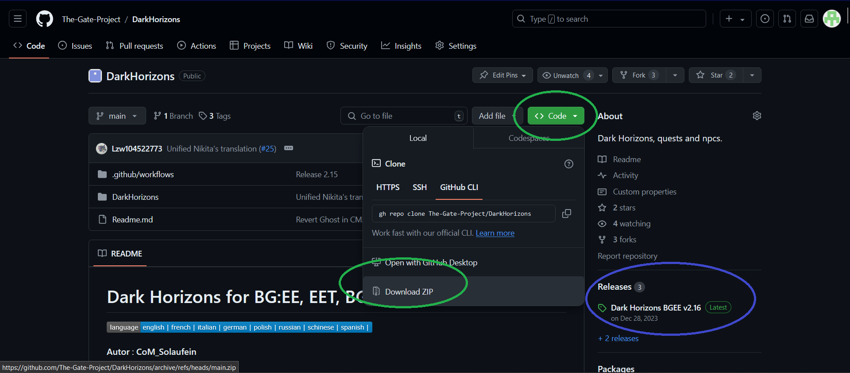Screen dimensions: 850x373
Task: Open the create new plus dropdown
Action: click(x=735, y=19)
